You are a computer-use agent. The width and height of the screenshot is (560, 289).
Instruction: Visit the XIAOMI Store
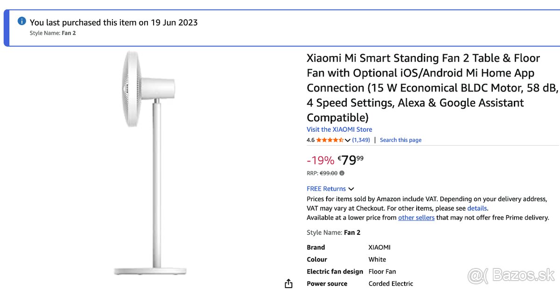pyautogui.click(x=339, y=129)
